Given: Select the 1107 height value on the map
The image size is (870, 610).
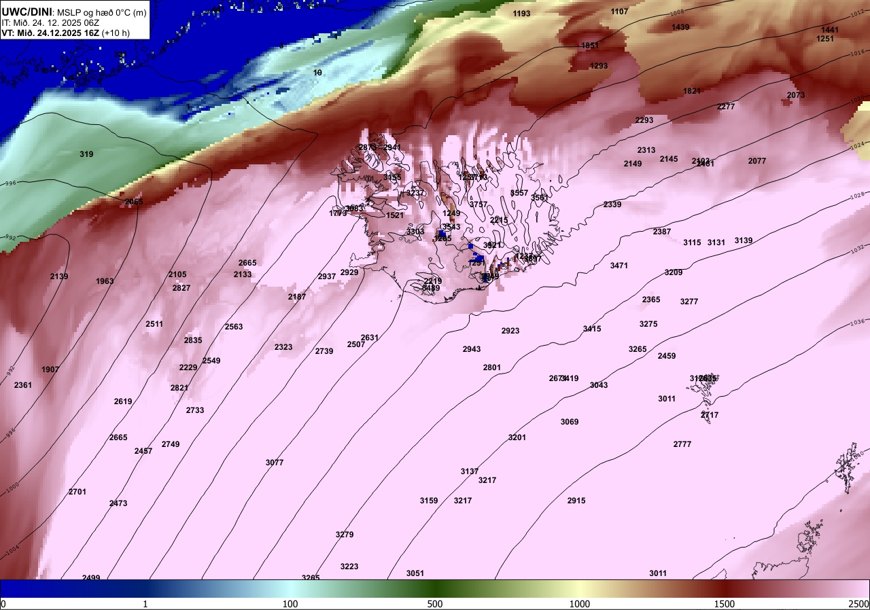Looking at the screenshot, I should (x=620, y=12).
